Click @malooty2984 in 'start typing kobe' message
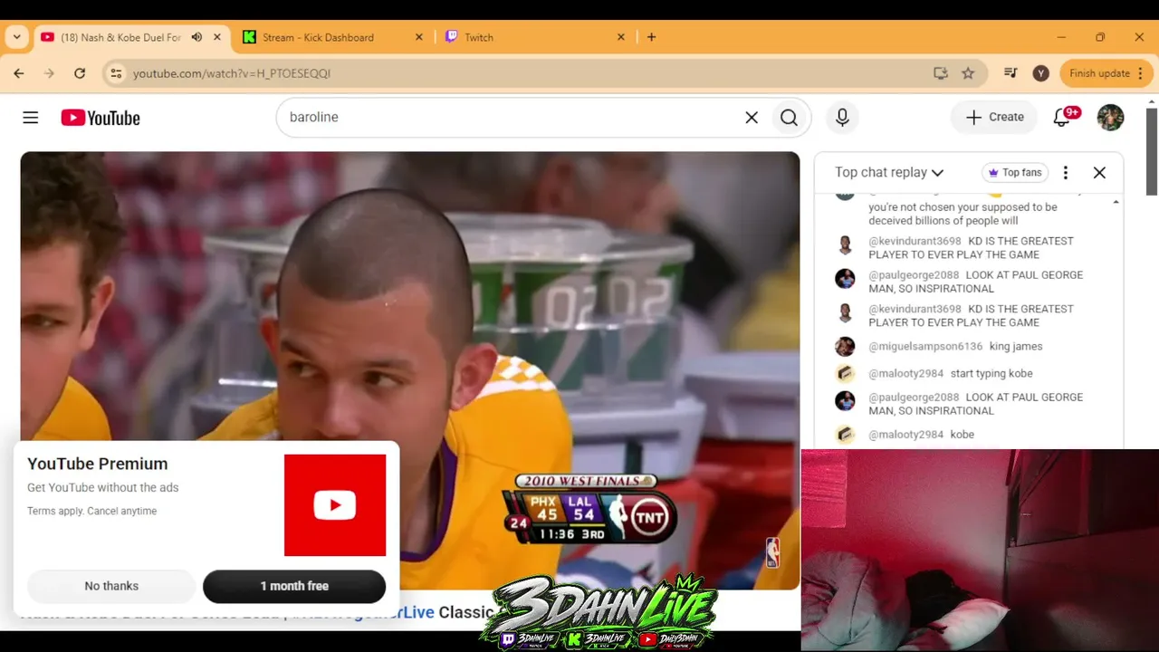 click(x=905, y=373)
